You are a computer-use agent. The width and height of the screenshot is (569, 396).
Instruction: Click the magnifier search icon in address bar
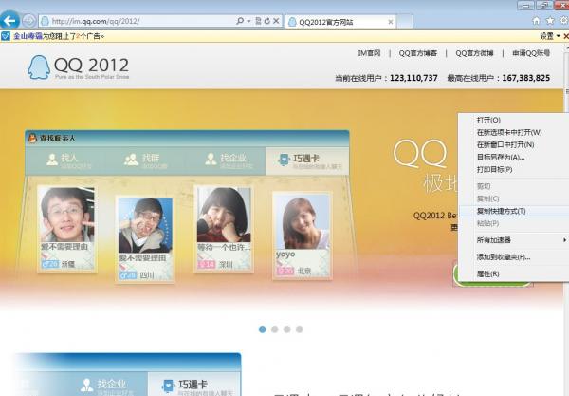240,21
